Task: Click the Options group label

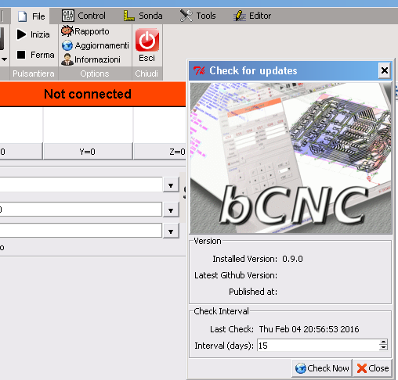Action: pyautogui.click(x=95, y=73)
